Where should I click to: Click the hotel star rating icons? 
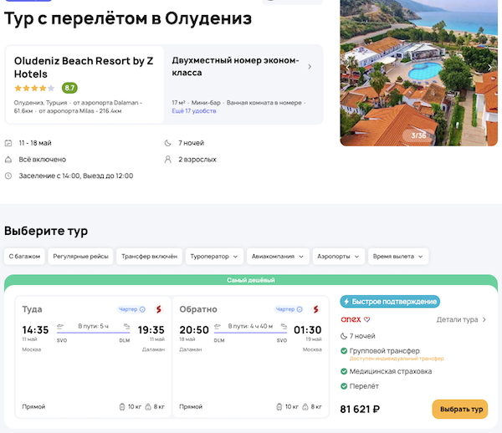click(34, 88)
